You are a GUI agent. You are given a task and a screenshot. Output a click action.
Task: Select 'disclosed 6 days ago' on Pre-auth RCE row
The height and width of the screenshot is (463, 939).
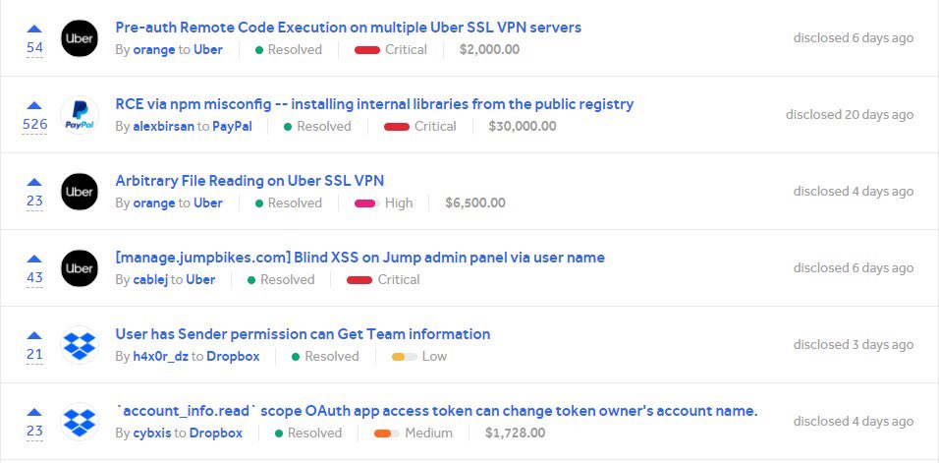pyautogui.click(x=854, y=37)
